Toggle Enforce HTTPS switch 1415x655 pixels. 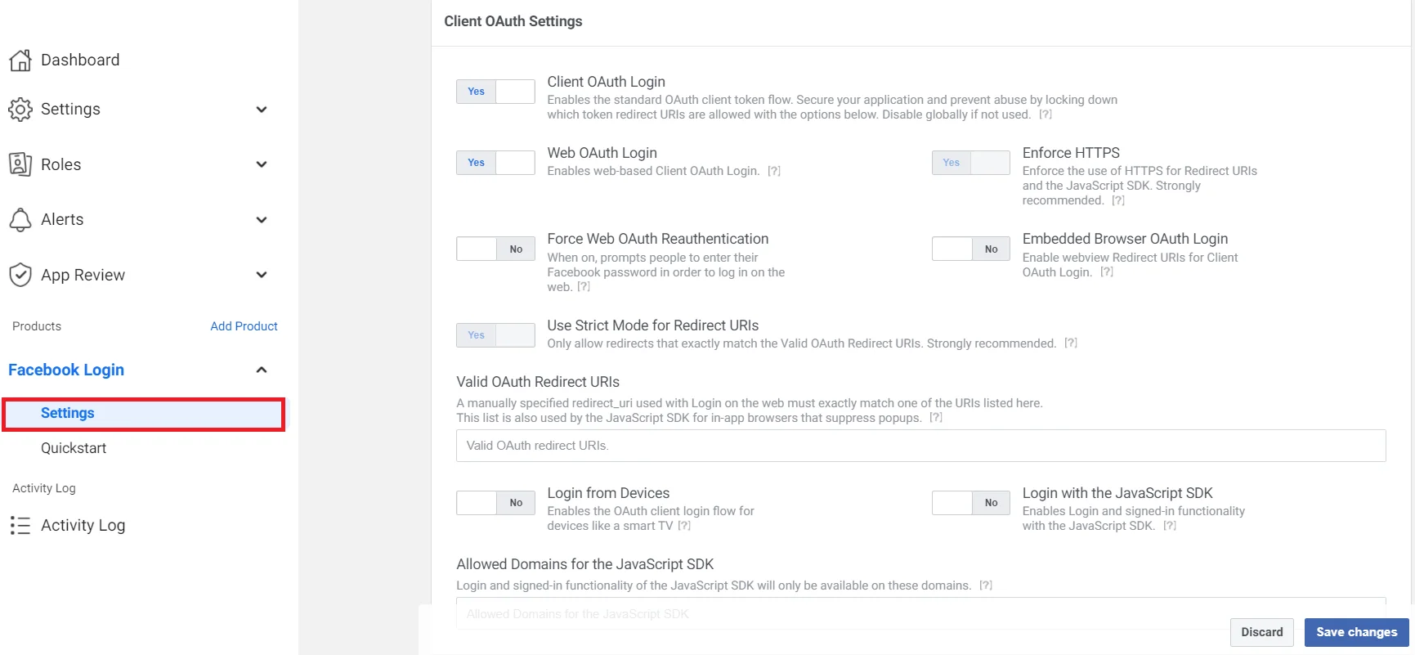pyautogui.click(x=971, y=163)
